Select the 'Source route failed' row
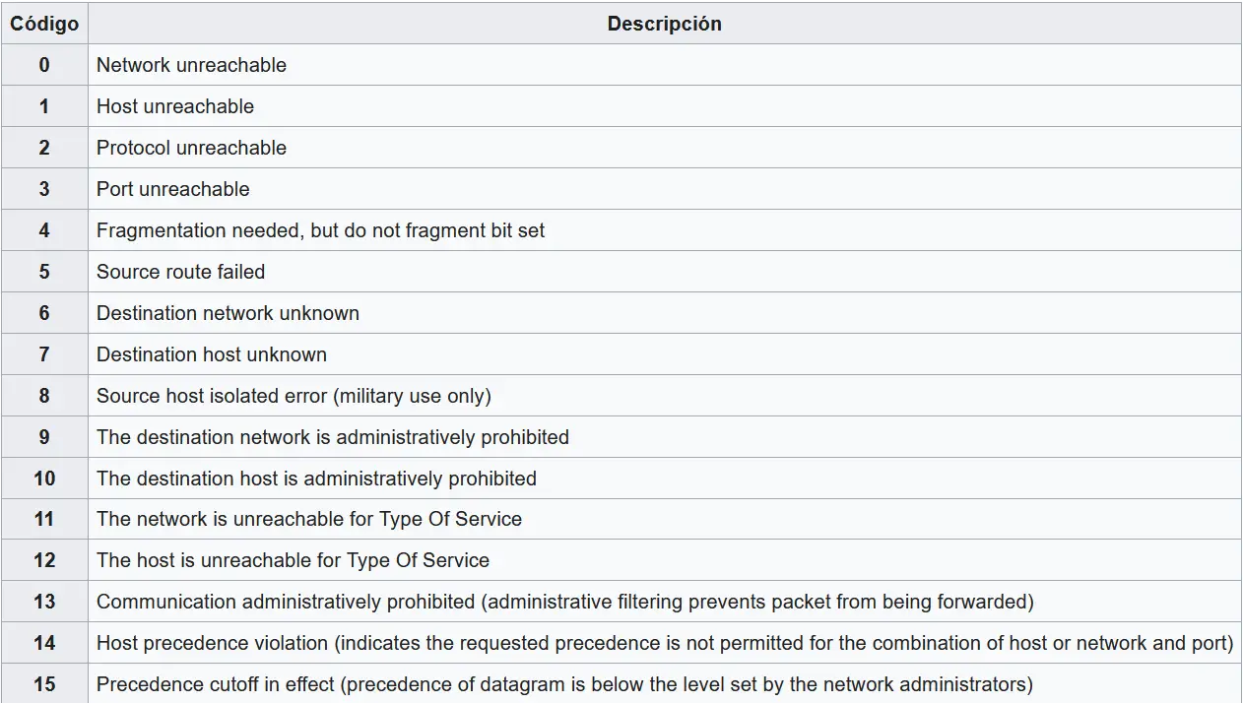Image resolution: width=1243 pixels, height=703 pixels. (x=180, y=272)
